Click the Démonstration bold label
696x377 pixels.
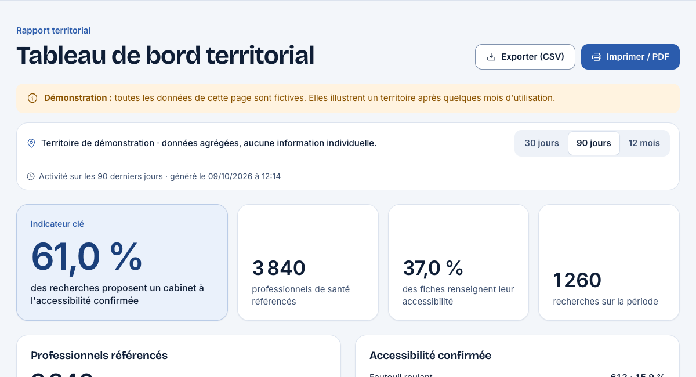click(78, 98)
